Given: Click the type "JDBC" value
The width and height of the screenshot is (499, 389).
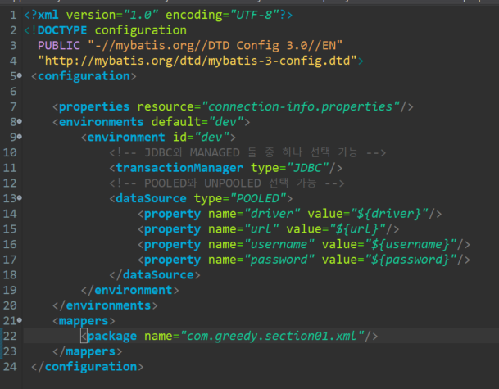Looking at the screenshot, I should (x=308, y=168).
